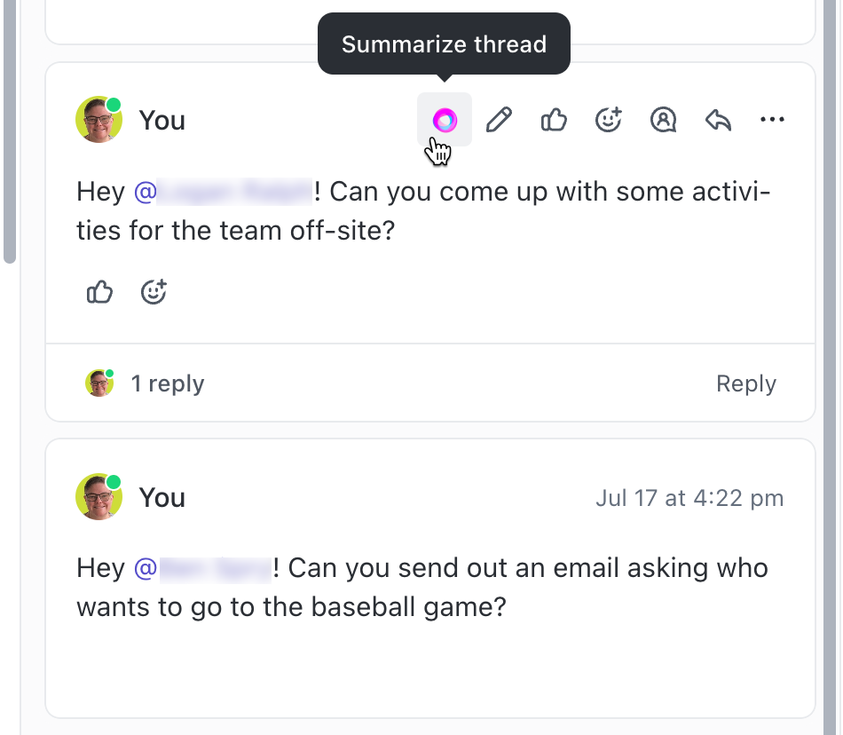The image size is (843, 735).
Task: Open the three-dot more options menu
Action: [773, 120]
